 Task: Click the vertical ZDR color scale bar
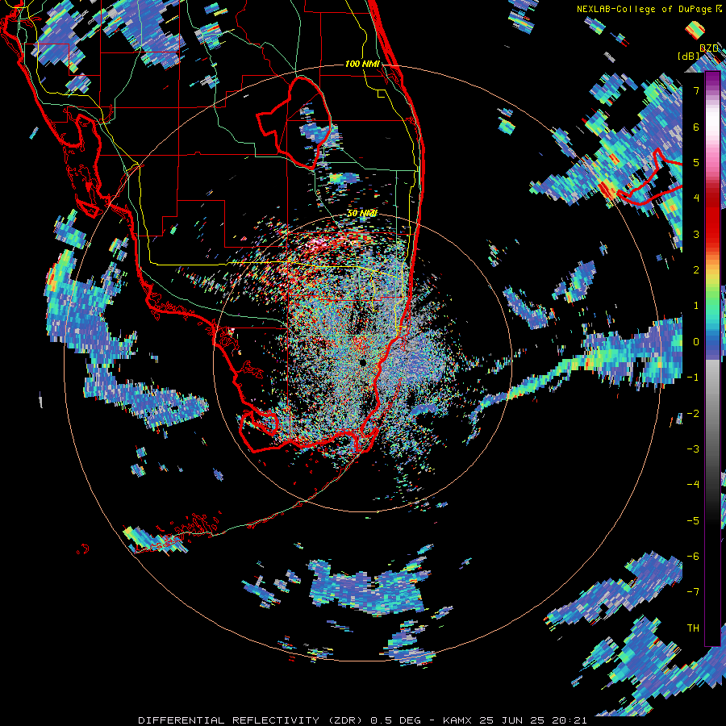(x=712, y=359)
